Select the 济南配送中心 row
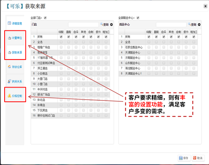The height and width of the screenshot is (165, 209). tap(158, 58)
